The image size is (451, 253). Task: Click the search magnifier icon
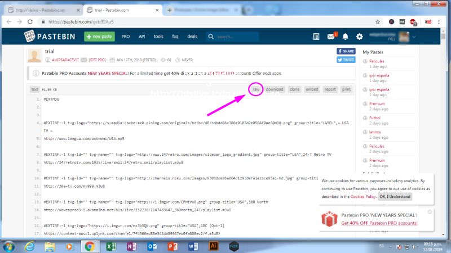pos(211,37)
